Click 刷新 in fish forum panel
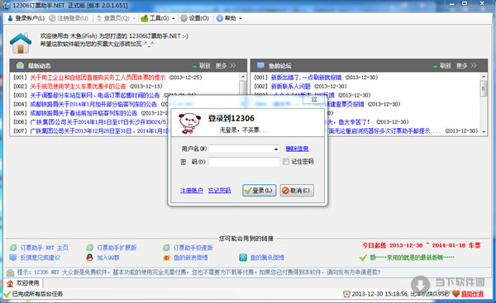 point(442,66)
